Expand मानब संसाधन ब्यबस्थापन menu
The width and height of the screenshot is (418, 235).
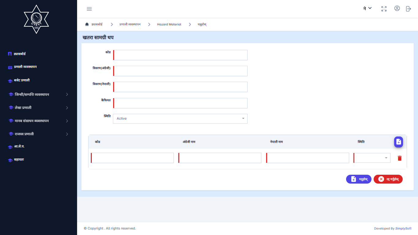38,121
